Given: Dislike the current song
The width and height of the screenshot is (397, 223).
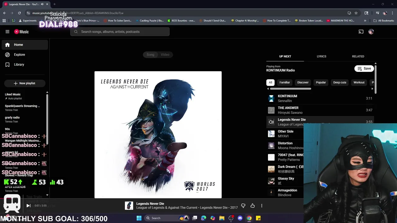Looking at the screenshot, I should (243, 206).
